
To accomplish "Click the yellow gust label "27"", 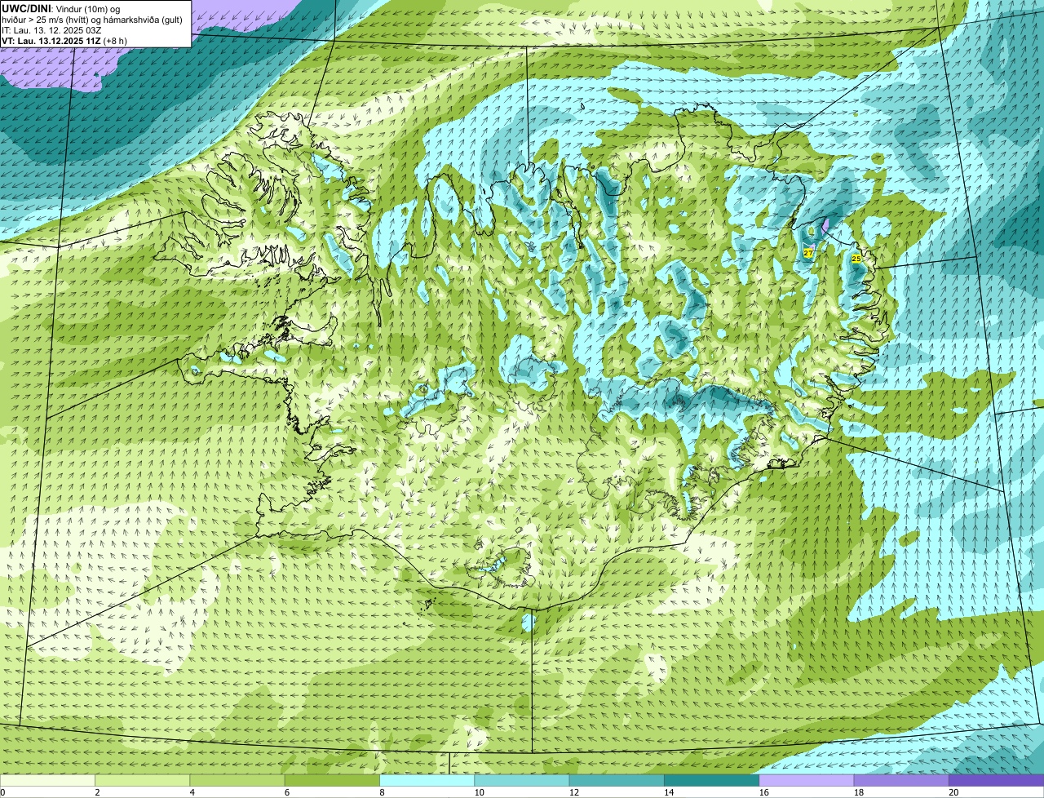I will pos(807,253).
